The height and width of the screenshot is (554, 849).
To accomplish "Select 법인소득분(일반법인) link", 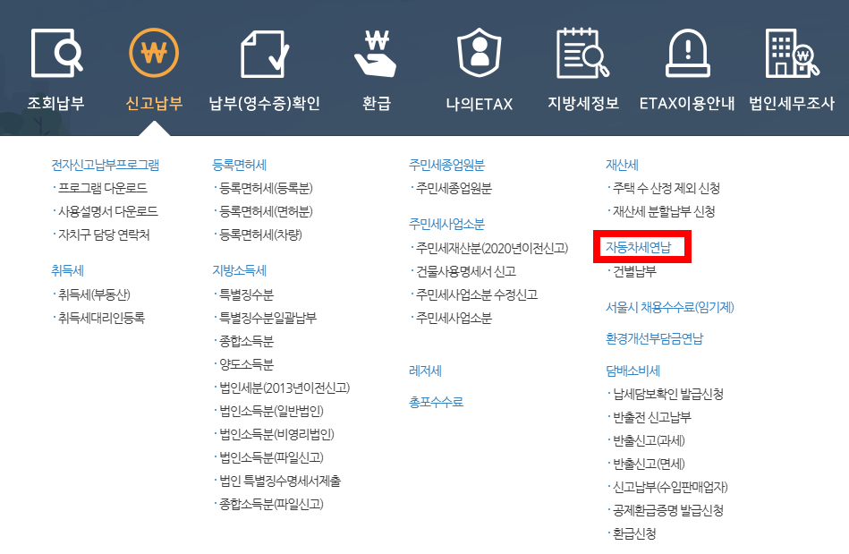I will pyautogui.click(x=271, y=411).
